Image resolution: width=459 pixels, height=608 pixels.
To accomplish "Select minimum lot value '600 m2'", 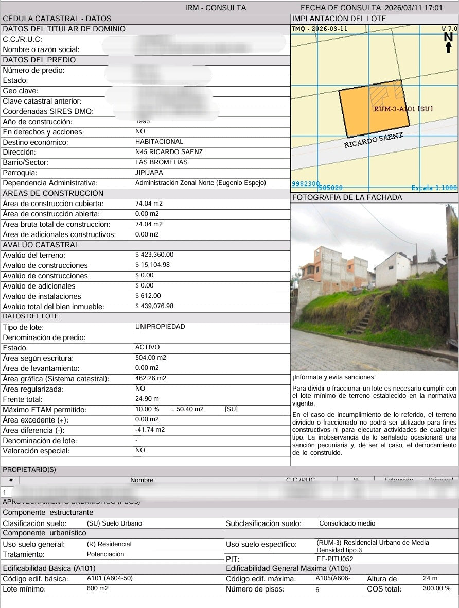I will pos(98,588).
